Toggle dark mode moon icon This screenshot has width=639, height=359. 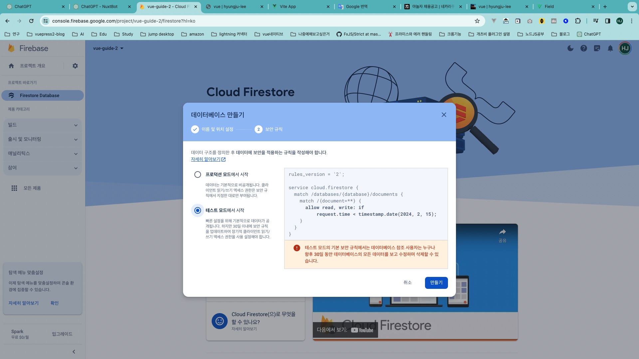pyautogui.click(x=570, y=48)
